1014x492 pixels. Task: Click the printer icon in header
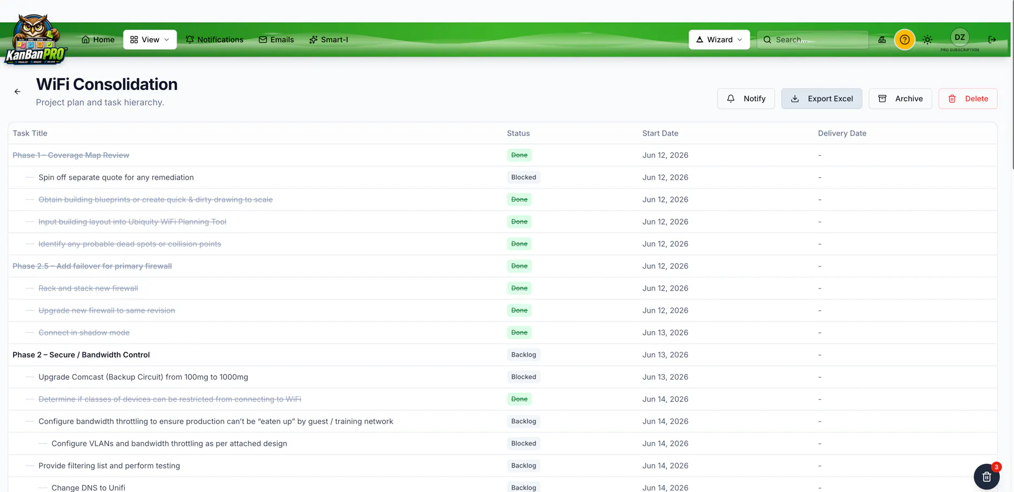coord(882,40)
